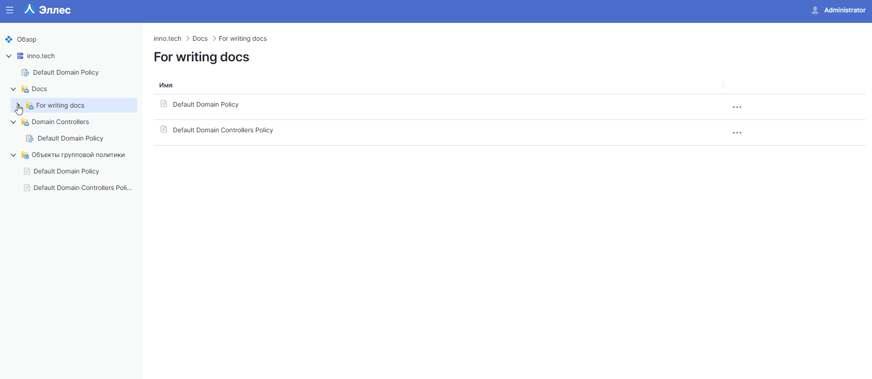The height and width of the screenshot is (379, 872).
Task: Sort table by Имя column header
Action: click(166, 85)
